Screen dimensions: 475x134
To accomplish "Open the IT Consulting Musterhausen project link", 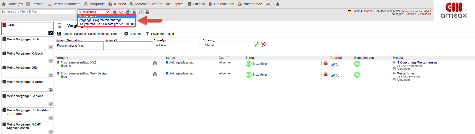I will point(417,63).
